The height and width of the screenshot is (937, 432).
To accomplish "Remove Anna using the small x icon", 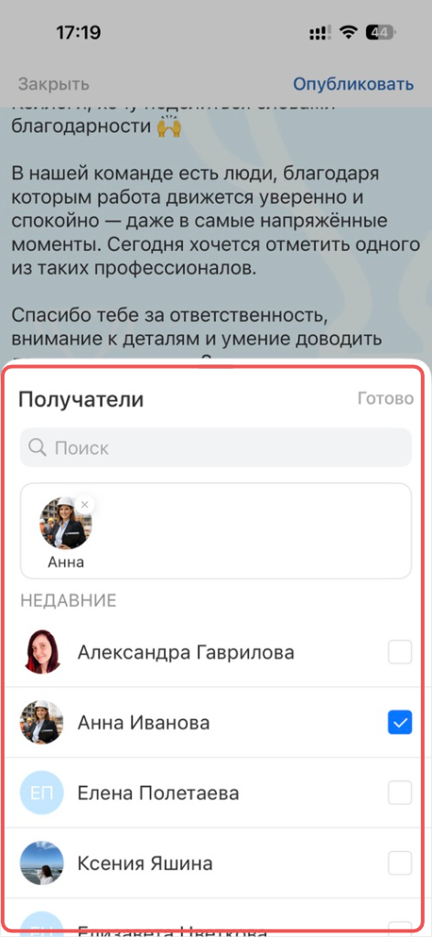I will click(85, 505).
